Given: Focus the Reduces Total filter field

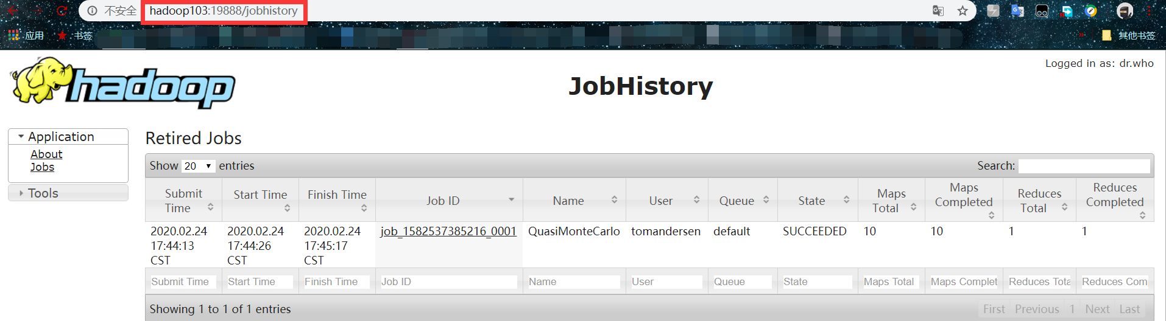Looking at the screenshot, I should (1039, 282).
